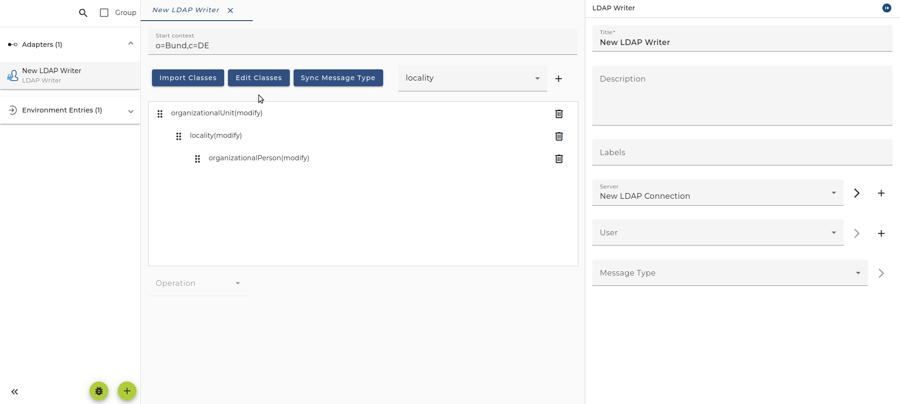900x404 pixels.
Task: Navigate to User with chevron icon
Action: click(x=857, y=233)
